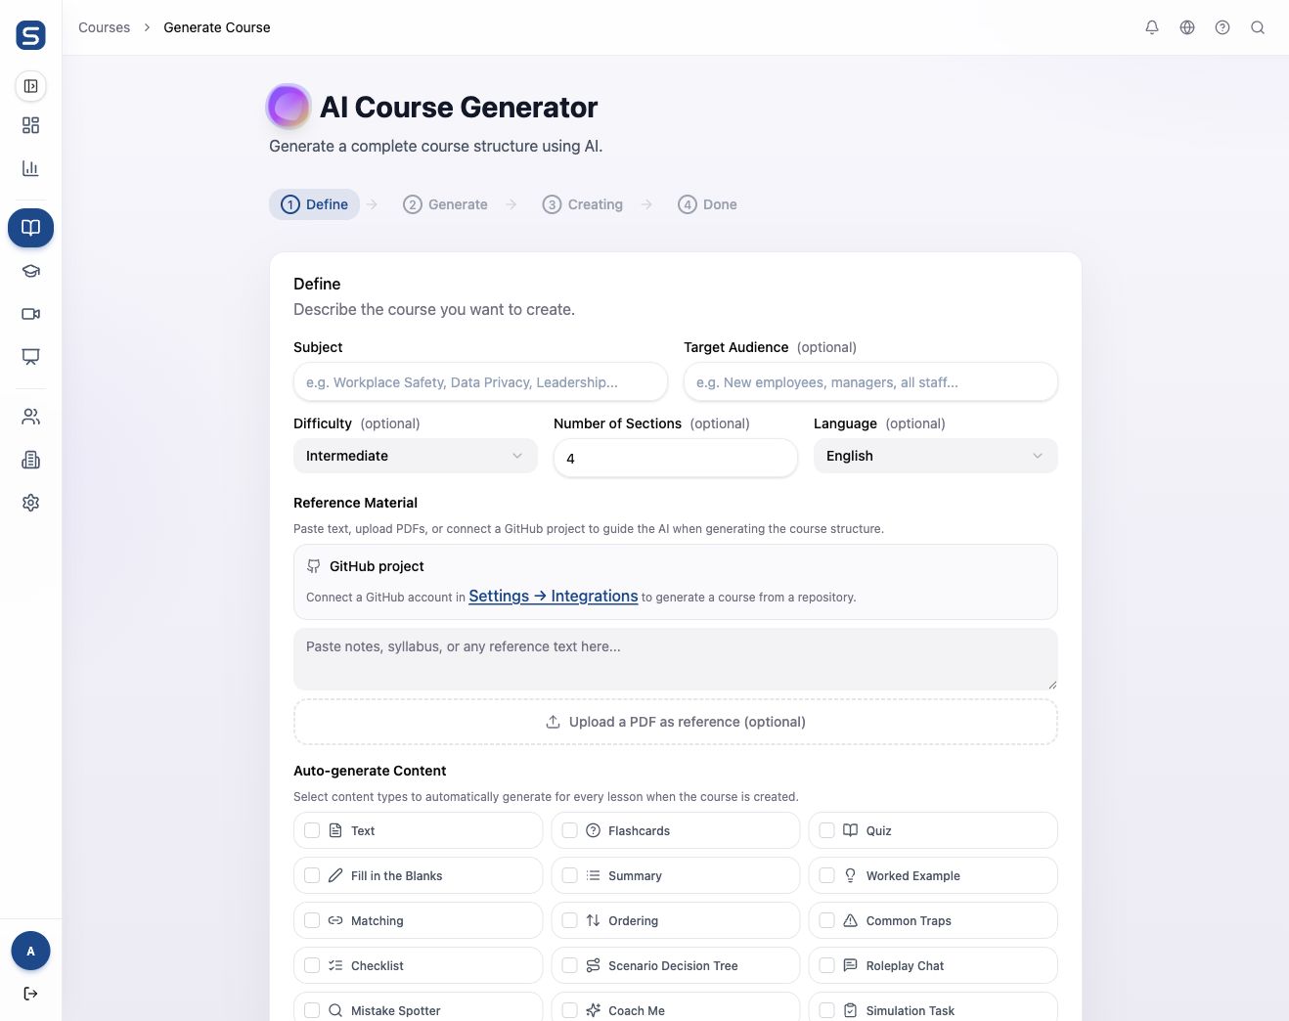Go to Courses breadcrumb
Image resolution: width=1289 pixels, height=1021 pixels.
click(x=104, y=27)
